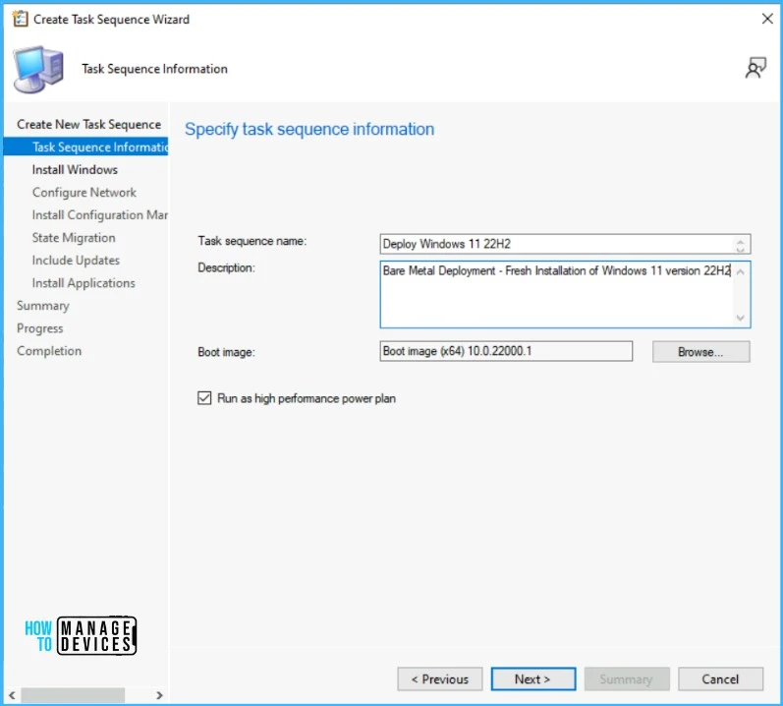
Task: Click 'Specify task sequence information' heading
Action: [309, 130]
